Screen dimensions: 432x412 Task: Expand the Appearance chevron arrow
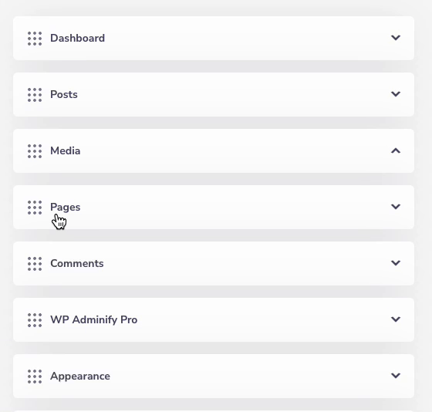396,375
